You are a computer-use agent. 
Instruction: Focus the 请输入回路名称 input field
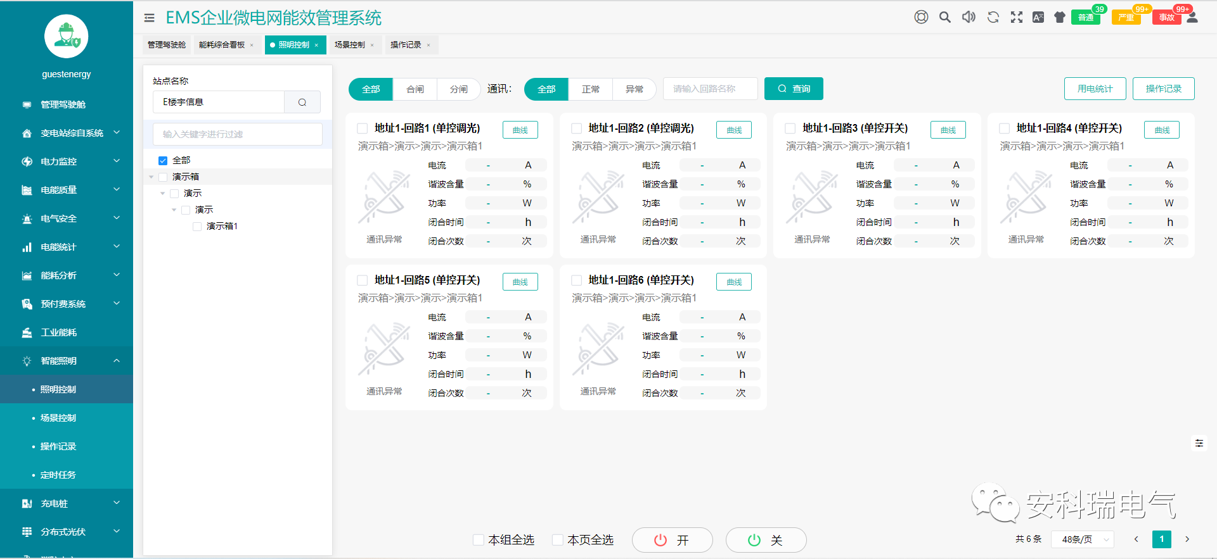coord(711,89)
